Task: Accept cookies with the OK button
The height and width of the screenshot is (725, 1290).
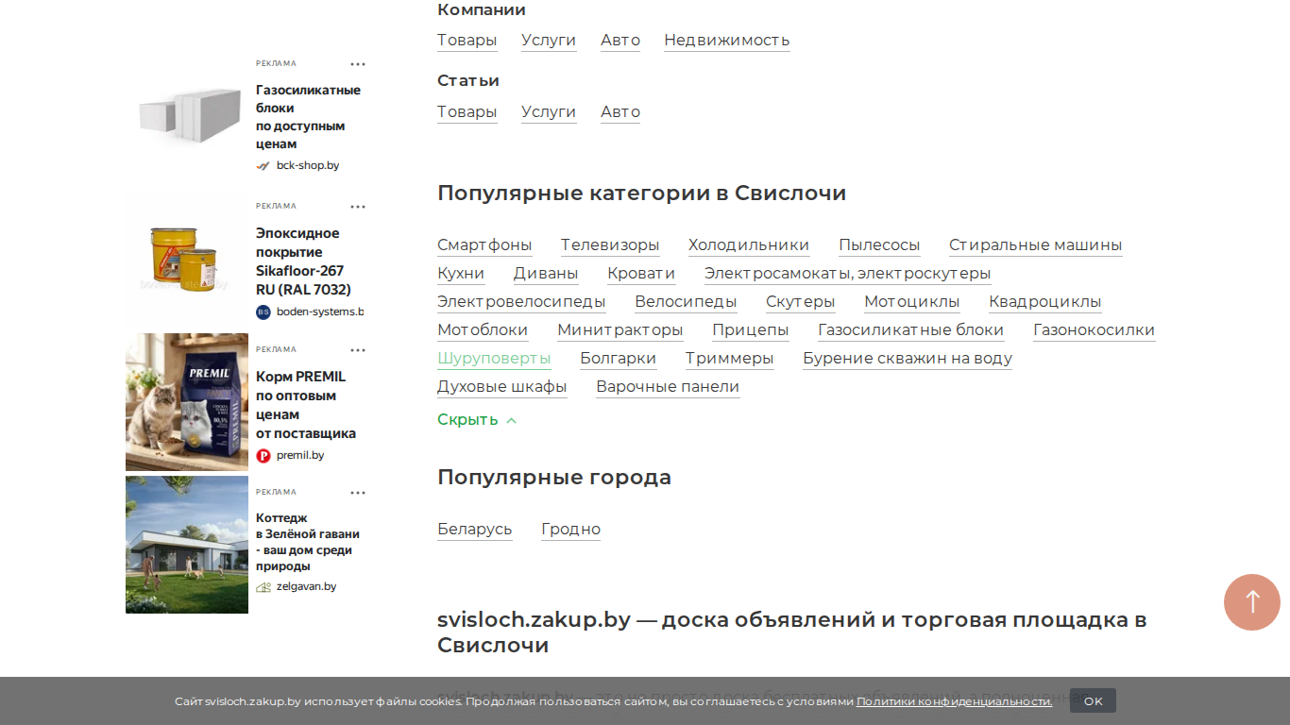Action: (x=1093, y=700)
